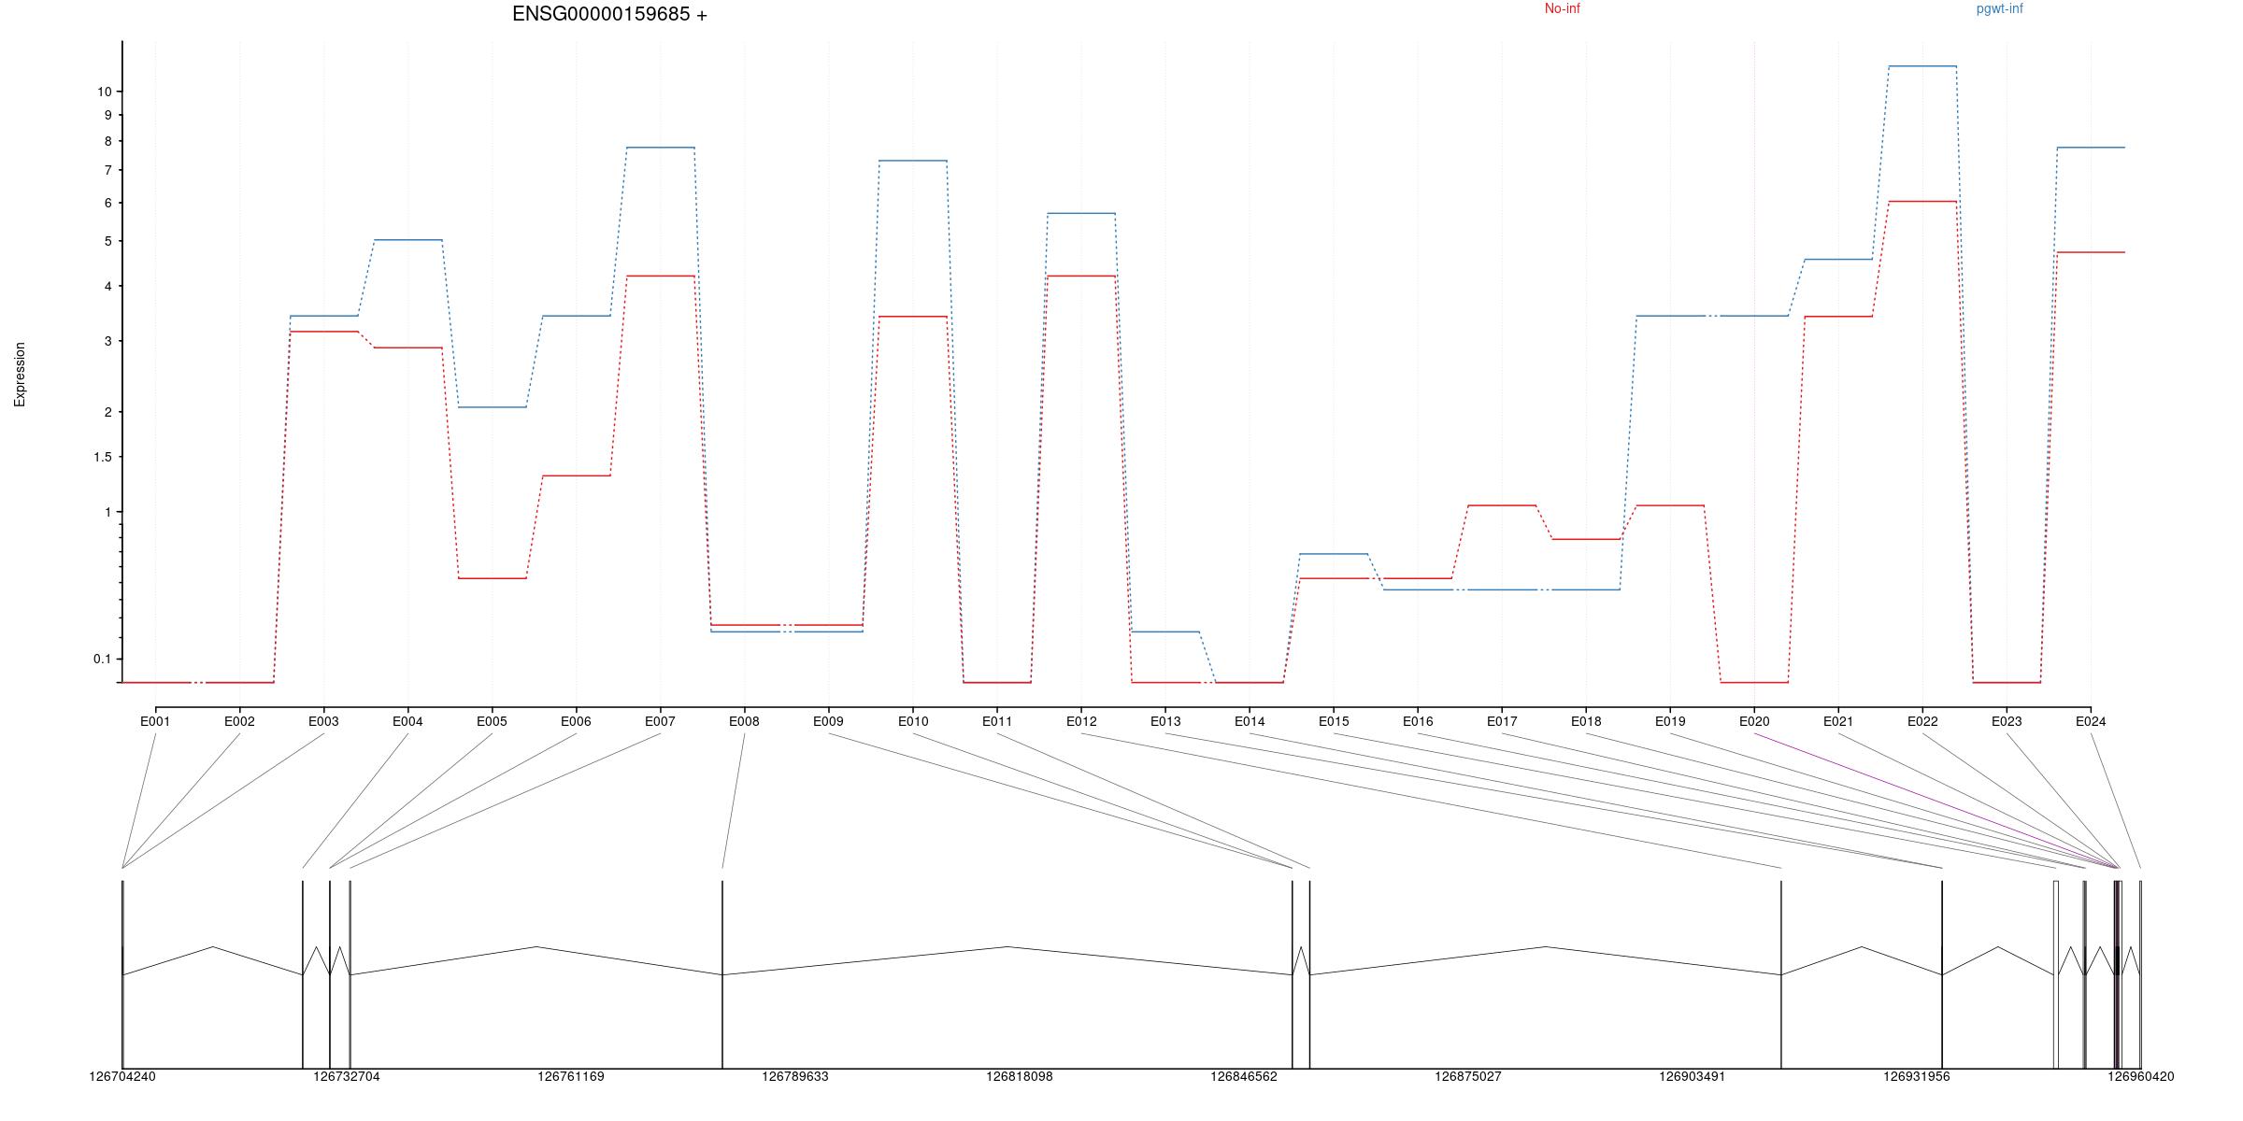Click exon label E012

[x=1081, y=721]
